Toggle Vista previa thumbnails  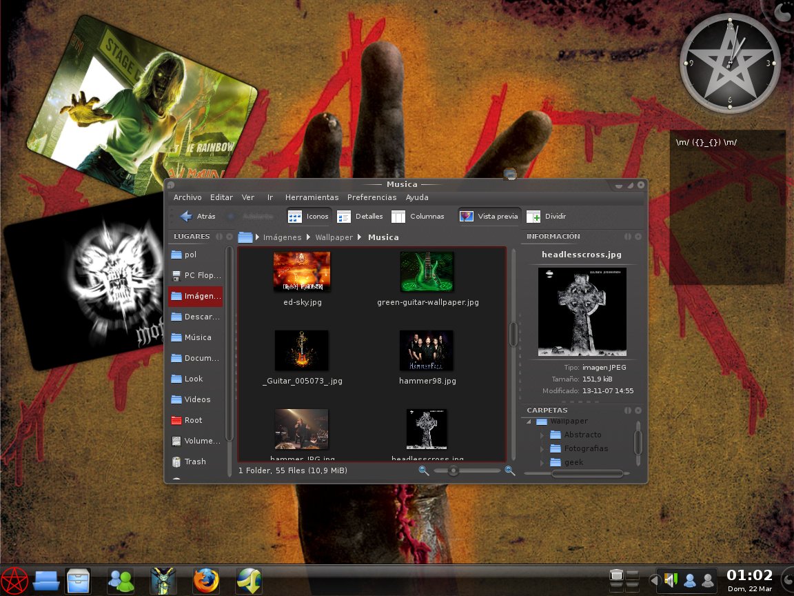click(489, 217)
